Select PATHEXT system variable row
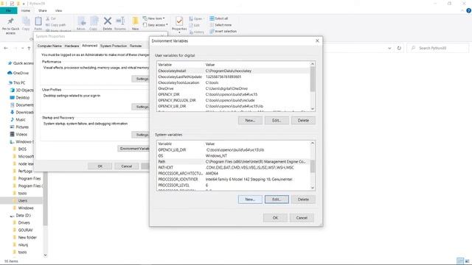The image size is (472, 265). (x=233, y=168)
